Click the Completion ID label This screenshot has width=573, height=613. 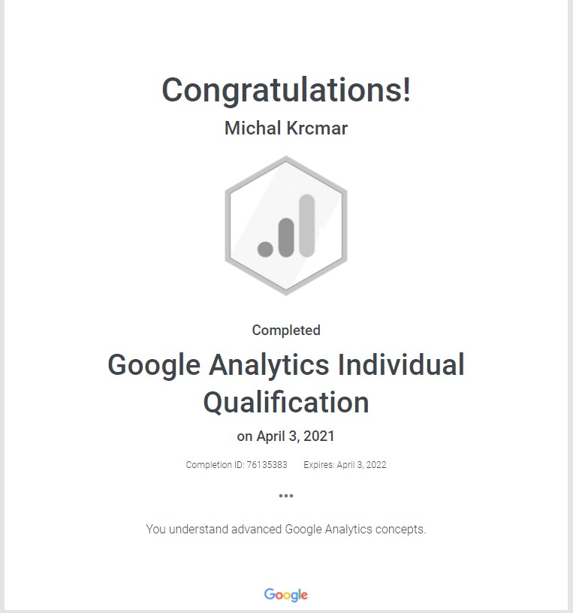pos(215,465)
